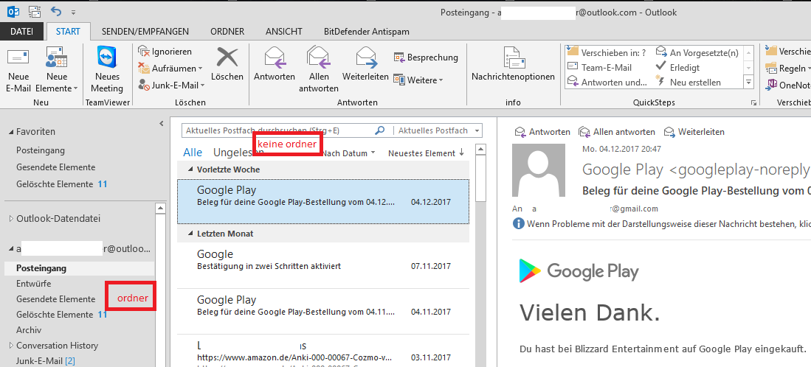Viewport: 811px width, 367px height.
Task: Run the Team-E-Mail quick step
Action: (x=600, y=67)
